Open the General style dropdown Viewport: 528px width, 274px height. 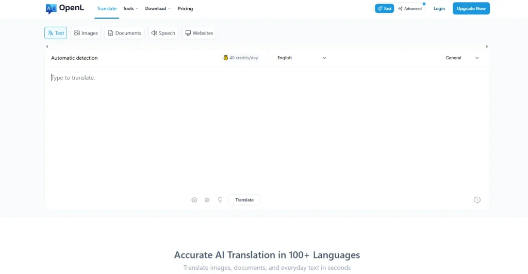coord(462,58)
